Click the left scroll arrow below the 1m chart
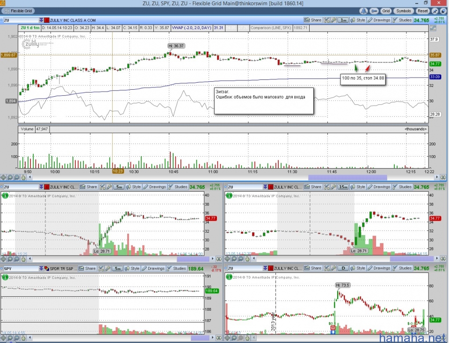The height and width of the screenshot is (343, 449). pyautogui.click(x=30, y=178)
